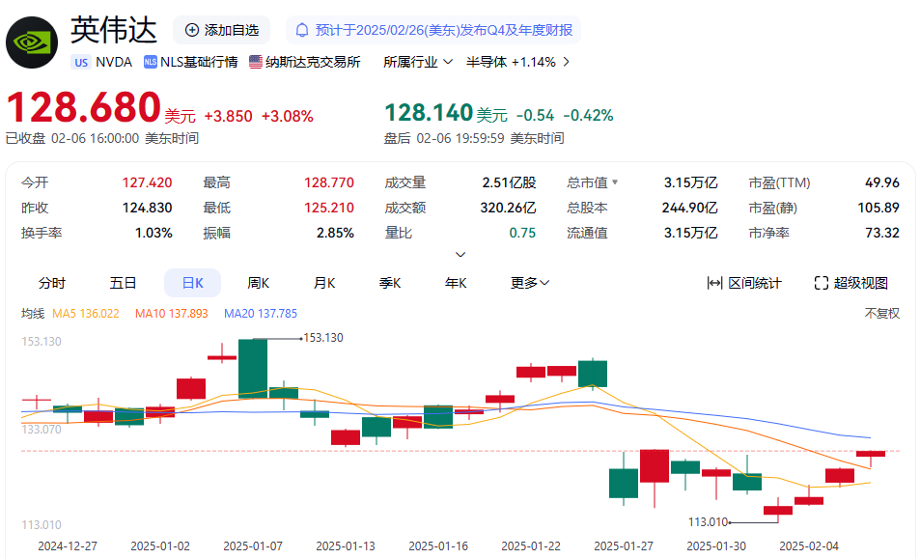Expand the 所属行业 dropdown
This screenshot has height=559, width=920.
click(418, 62)
